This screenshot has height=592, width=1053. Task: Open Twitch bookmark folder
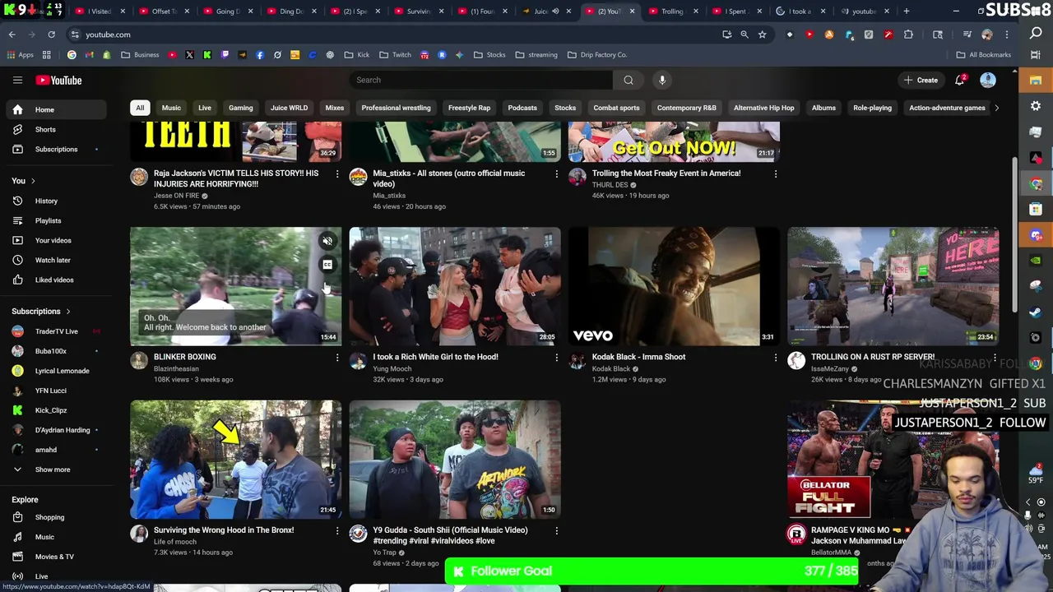coord(394,55)
